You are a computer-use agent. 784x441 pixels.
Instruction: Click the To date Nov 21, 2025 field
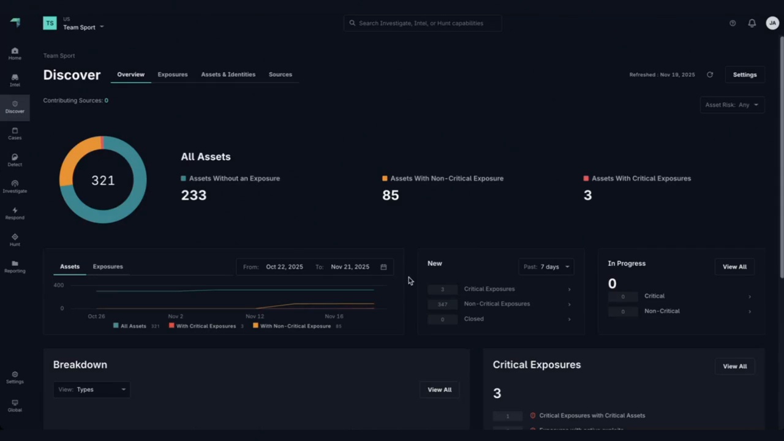click(x=350, y=267)
